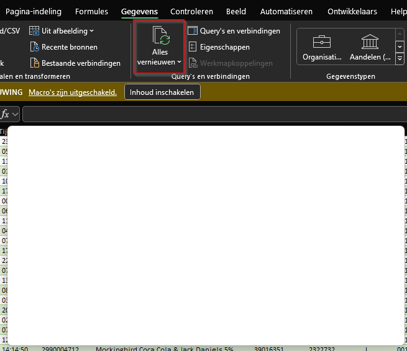407x351 pixels.
Task: Expand the formula bar fx dropdown
Action: 15,114
